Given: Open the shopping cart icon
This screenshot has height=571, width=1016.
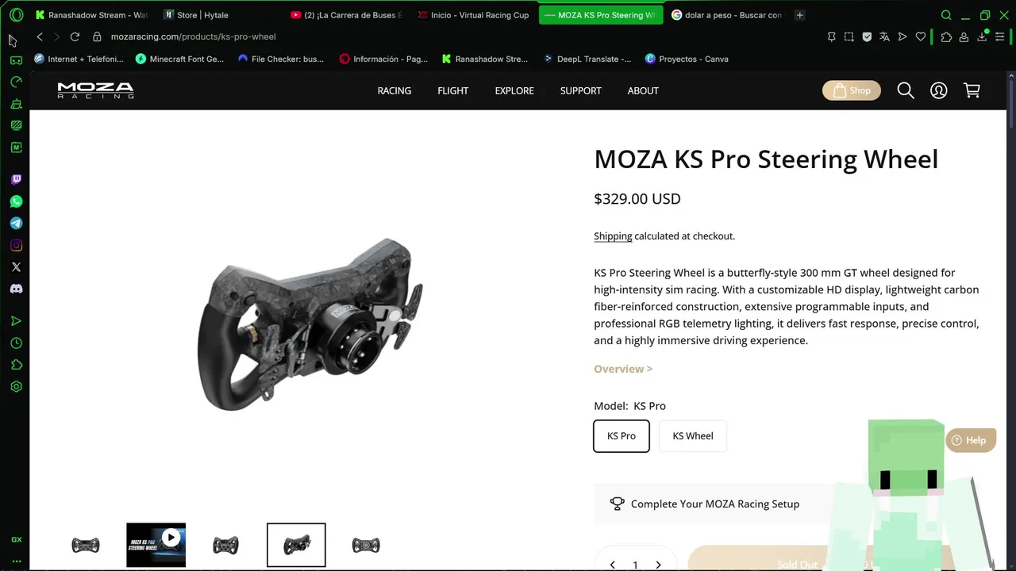Looking at the screenshot, I should 972,90.
